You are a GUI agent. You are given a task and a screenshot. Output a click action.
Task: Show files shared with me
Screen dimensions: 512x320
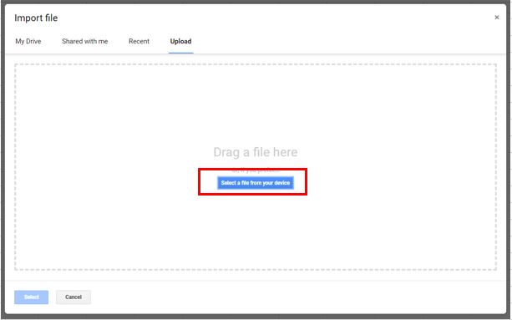(85, 42)
